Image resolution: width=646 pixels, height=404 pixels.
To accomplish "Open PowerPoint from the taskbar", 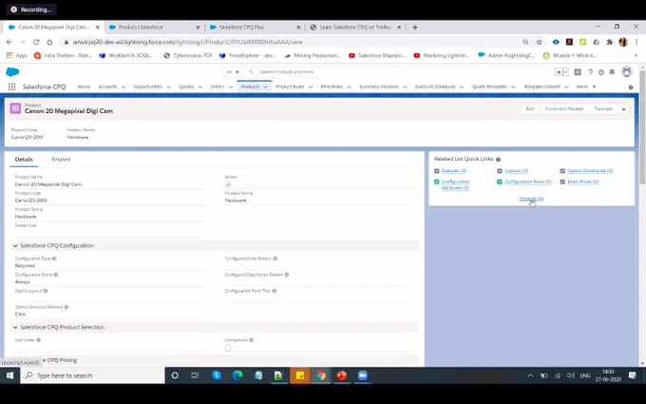I will click(x=342, y=375).
